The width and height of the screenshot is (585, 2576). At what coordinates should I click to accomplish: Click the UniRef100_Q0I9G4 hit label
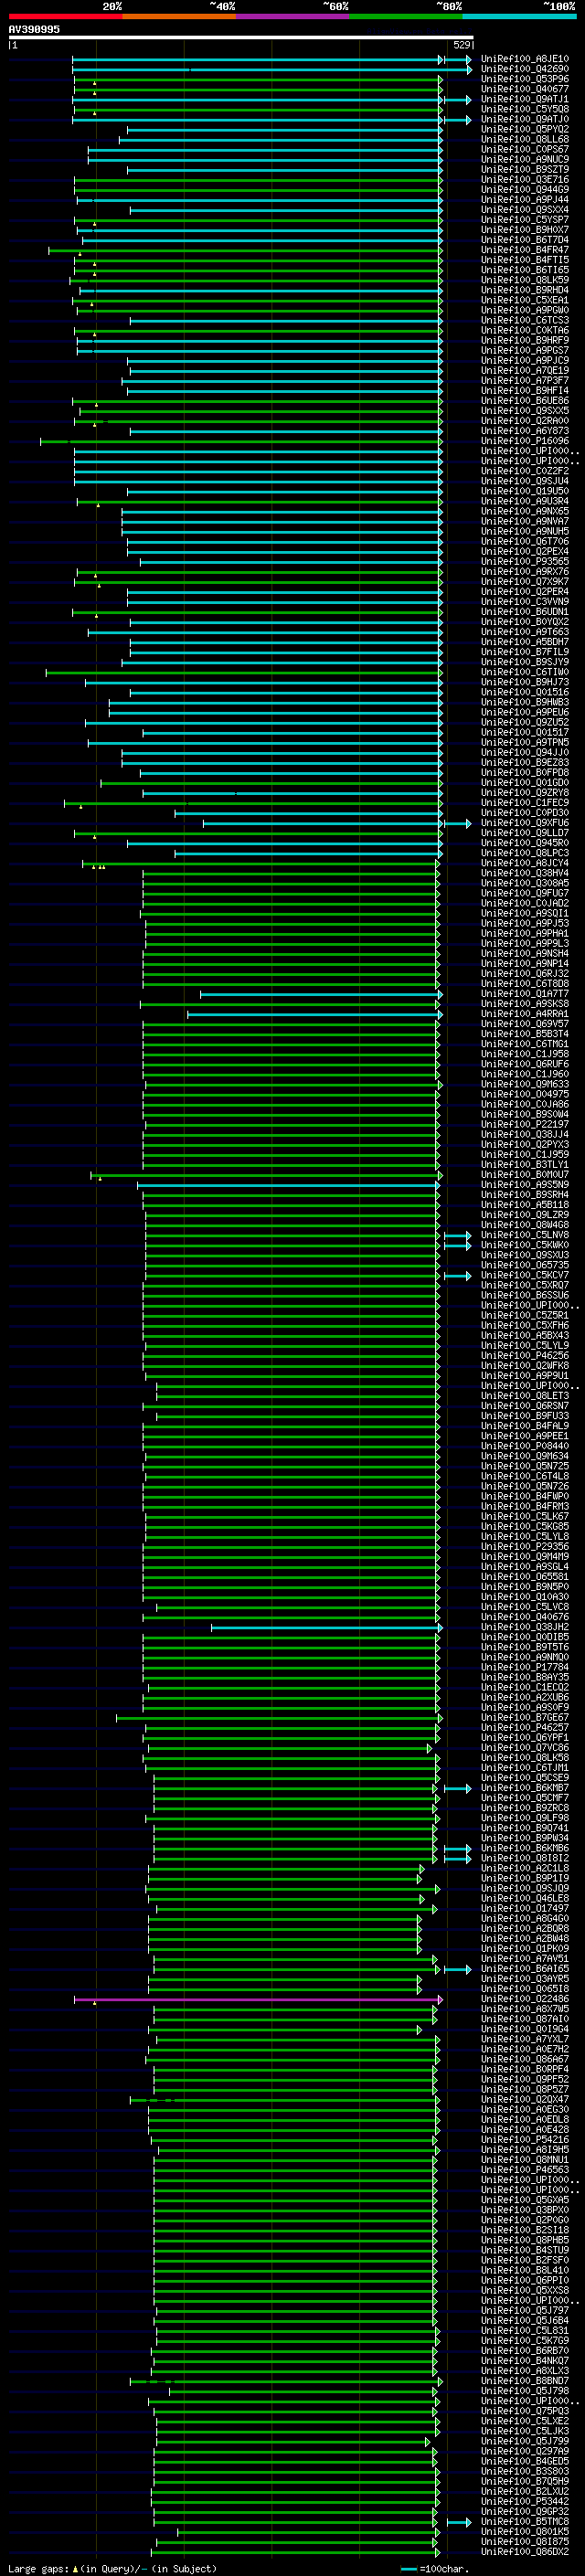[525, 2029]
